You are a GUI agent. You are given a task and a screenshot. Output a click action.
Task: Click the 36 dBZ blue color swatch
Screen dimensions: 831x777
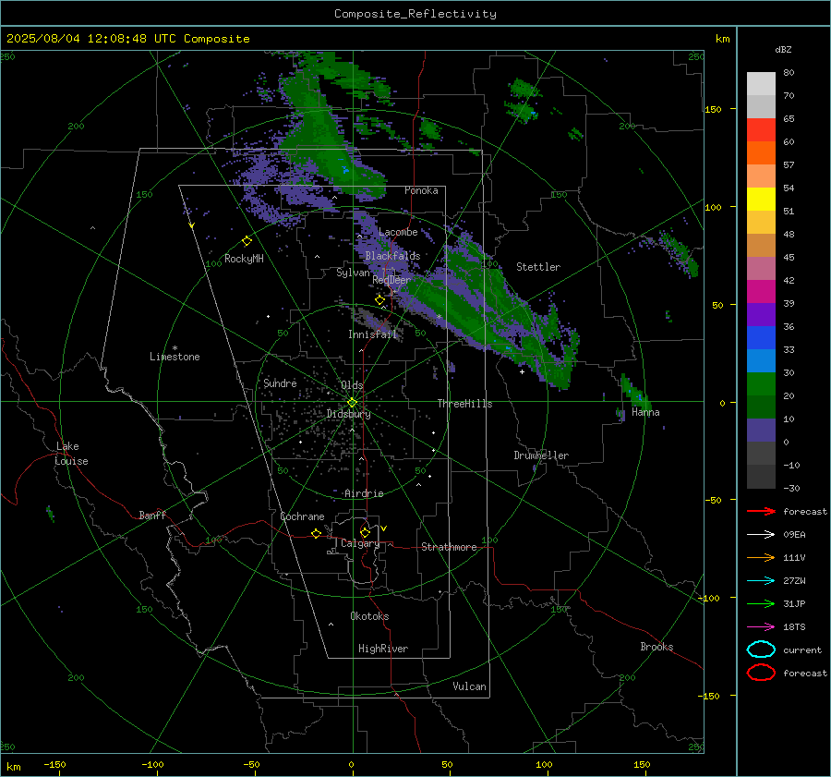[761, 338]
